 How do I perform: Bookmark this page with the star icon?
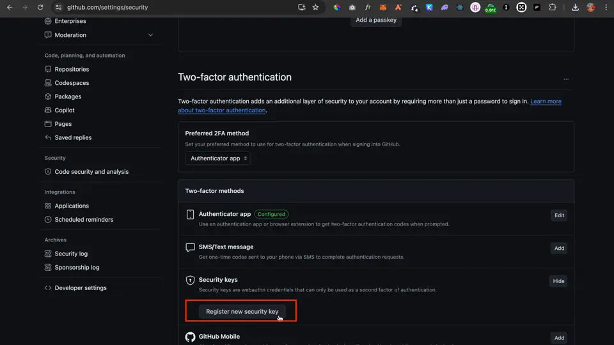click(315, 7)
